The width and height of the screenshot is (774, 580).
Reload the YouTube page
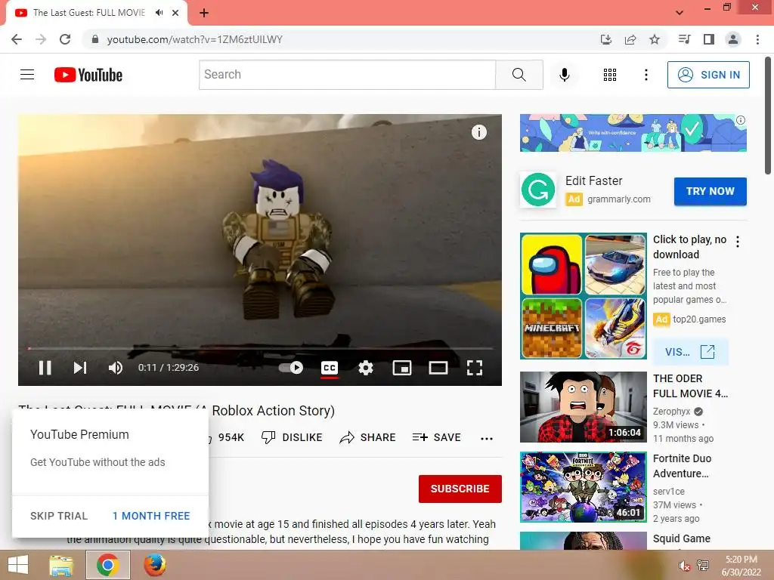[x=65, y=39]
